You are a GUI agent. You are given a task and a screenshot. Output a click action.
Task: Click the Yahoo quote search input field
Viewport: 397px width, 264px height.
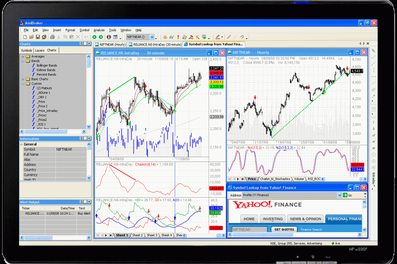tap(249, 229)
